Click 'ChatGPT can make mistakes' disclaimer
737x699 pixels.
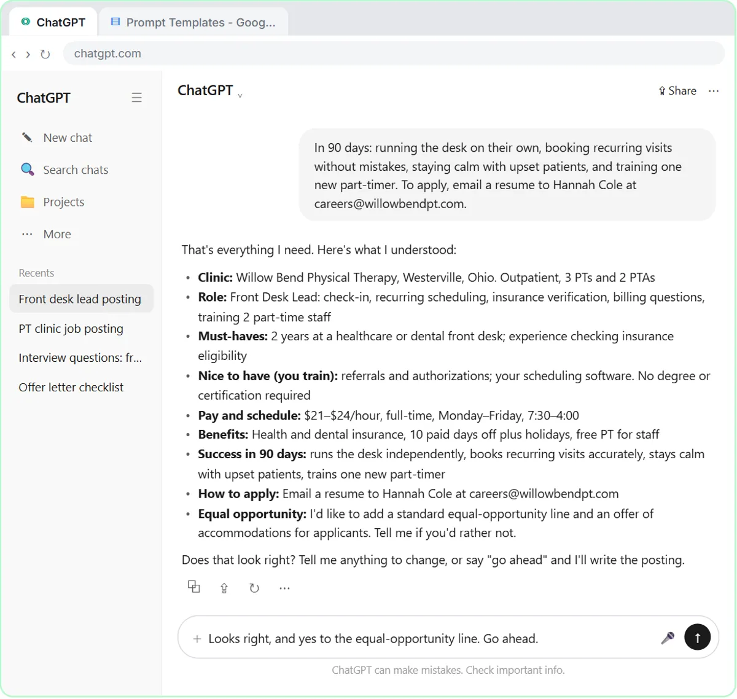[448, 670]
